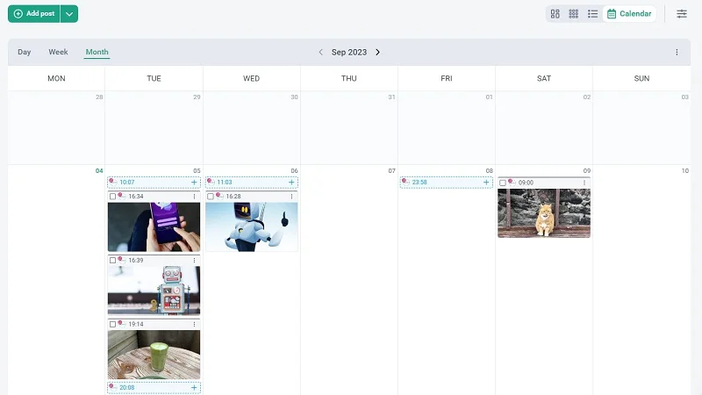Open three-dot menu of the 09:00 post

point(584,183)
